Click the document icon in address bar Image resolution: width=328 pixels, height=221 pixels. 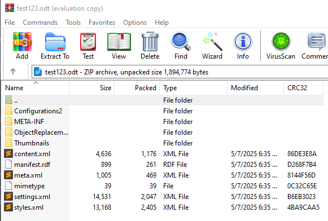[38, 72]
